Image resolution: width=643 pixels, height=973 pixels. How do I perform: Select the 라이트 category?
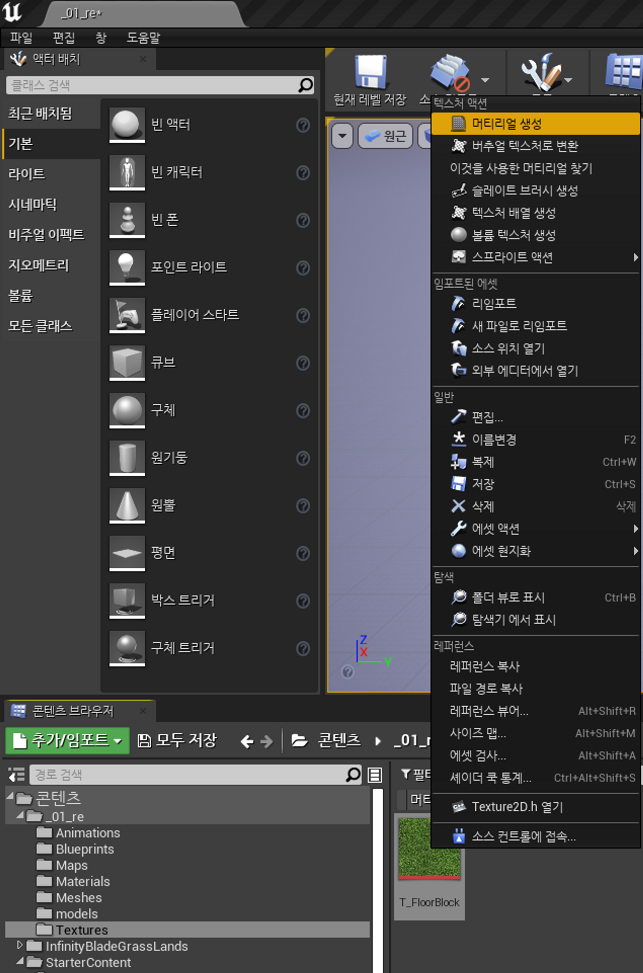[x=51, y=174]
